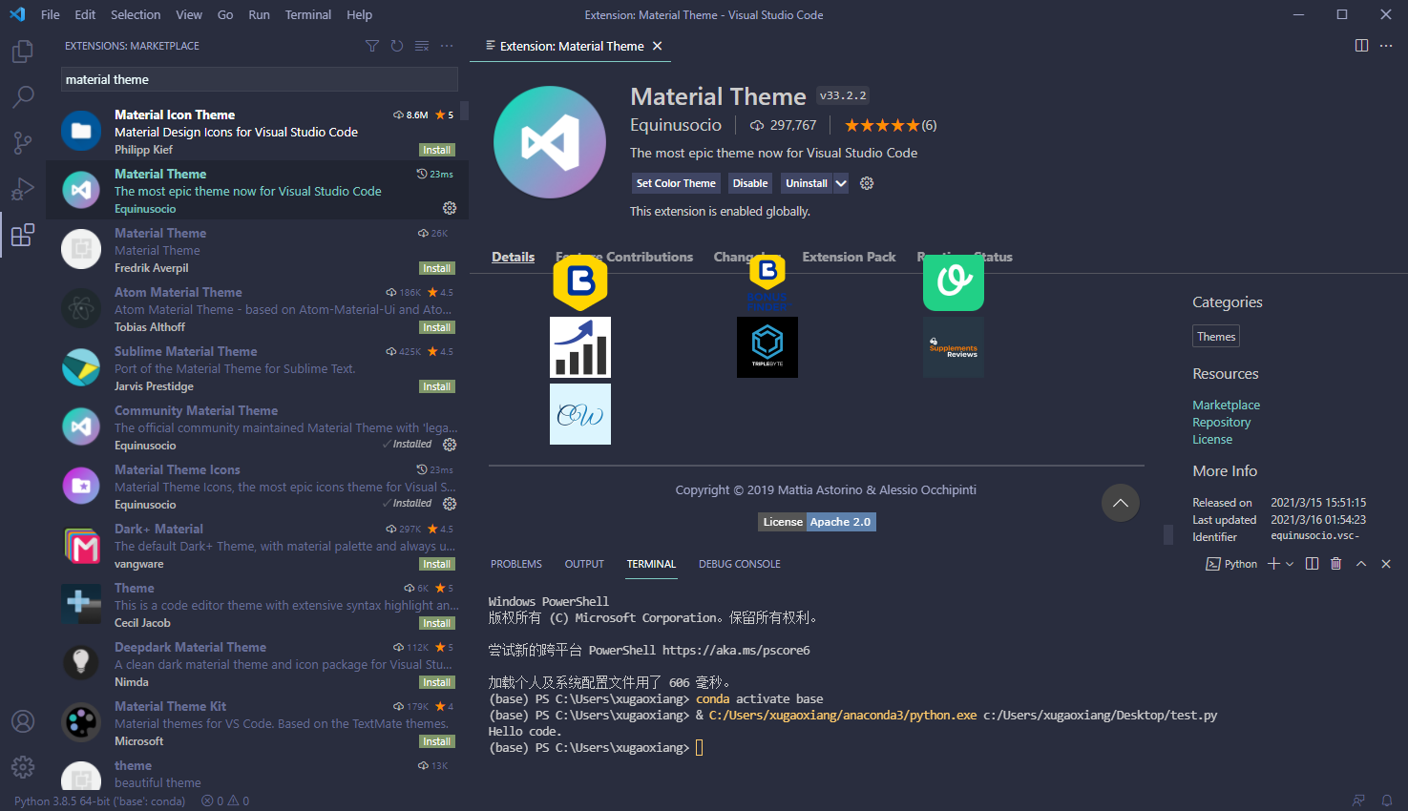
Task: Open the Explorer view in activity bar
Action: [x=23, y=51]
